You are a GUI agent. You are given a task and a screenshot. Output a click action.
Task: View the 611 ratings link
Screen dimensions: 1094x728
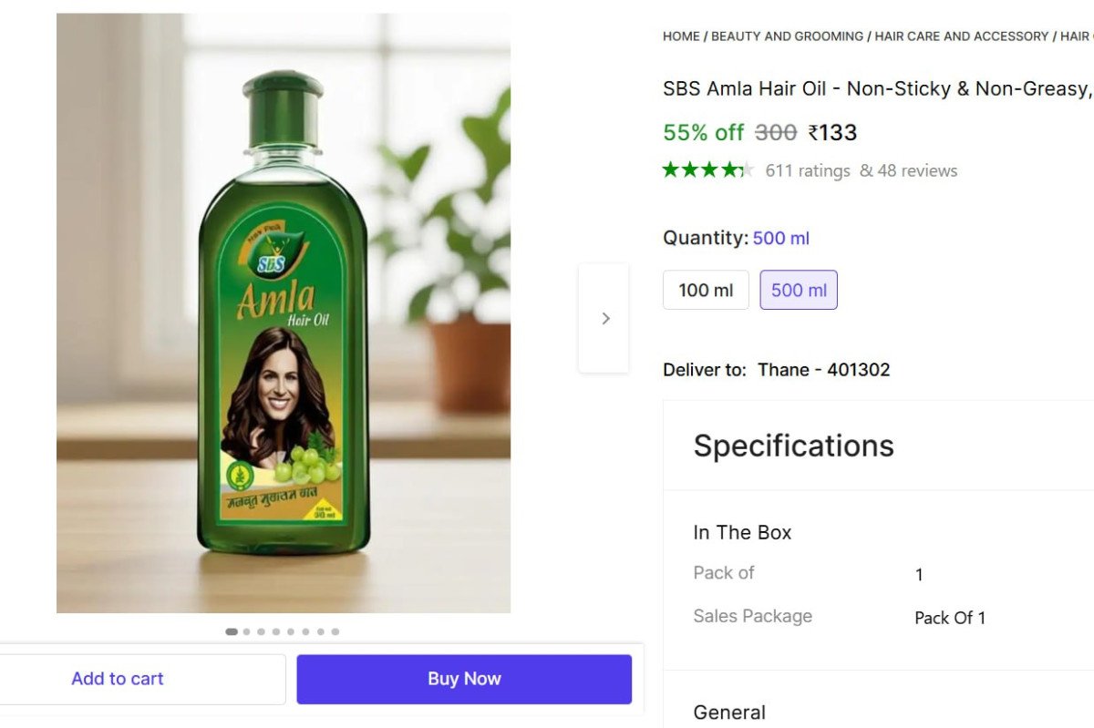tap(808, 170)
